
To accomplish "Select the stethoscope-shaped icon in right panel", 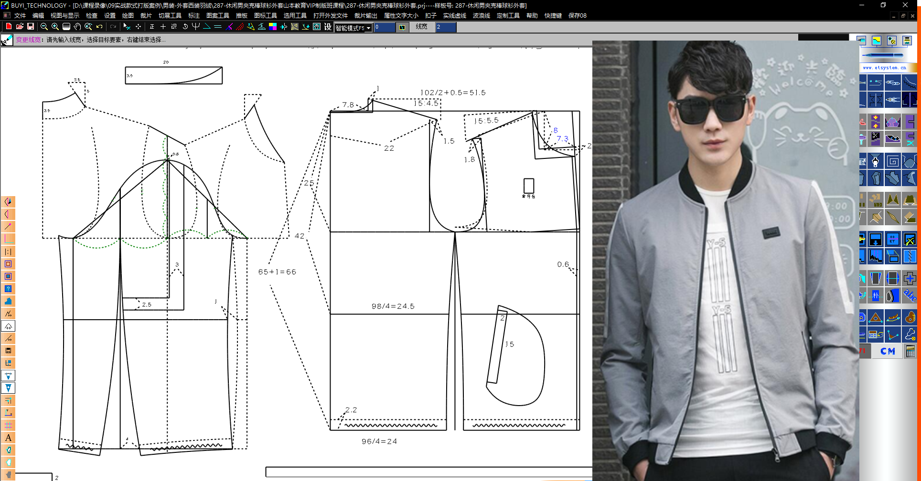I will click(x=910, y=335).
